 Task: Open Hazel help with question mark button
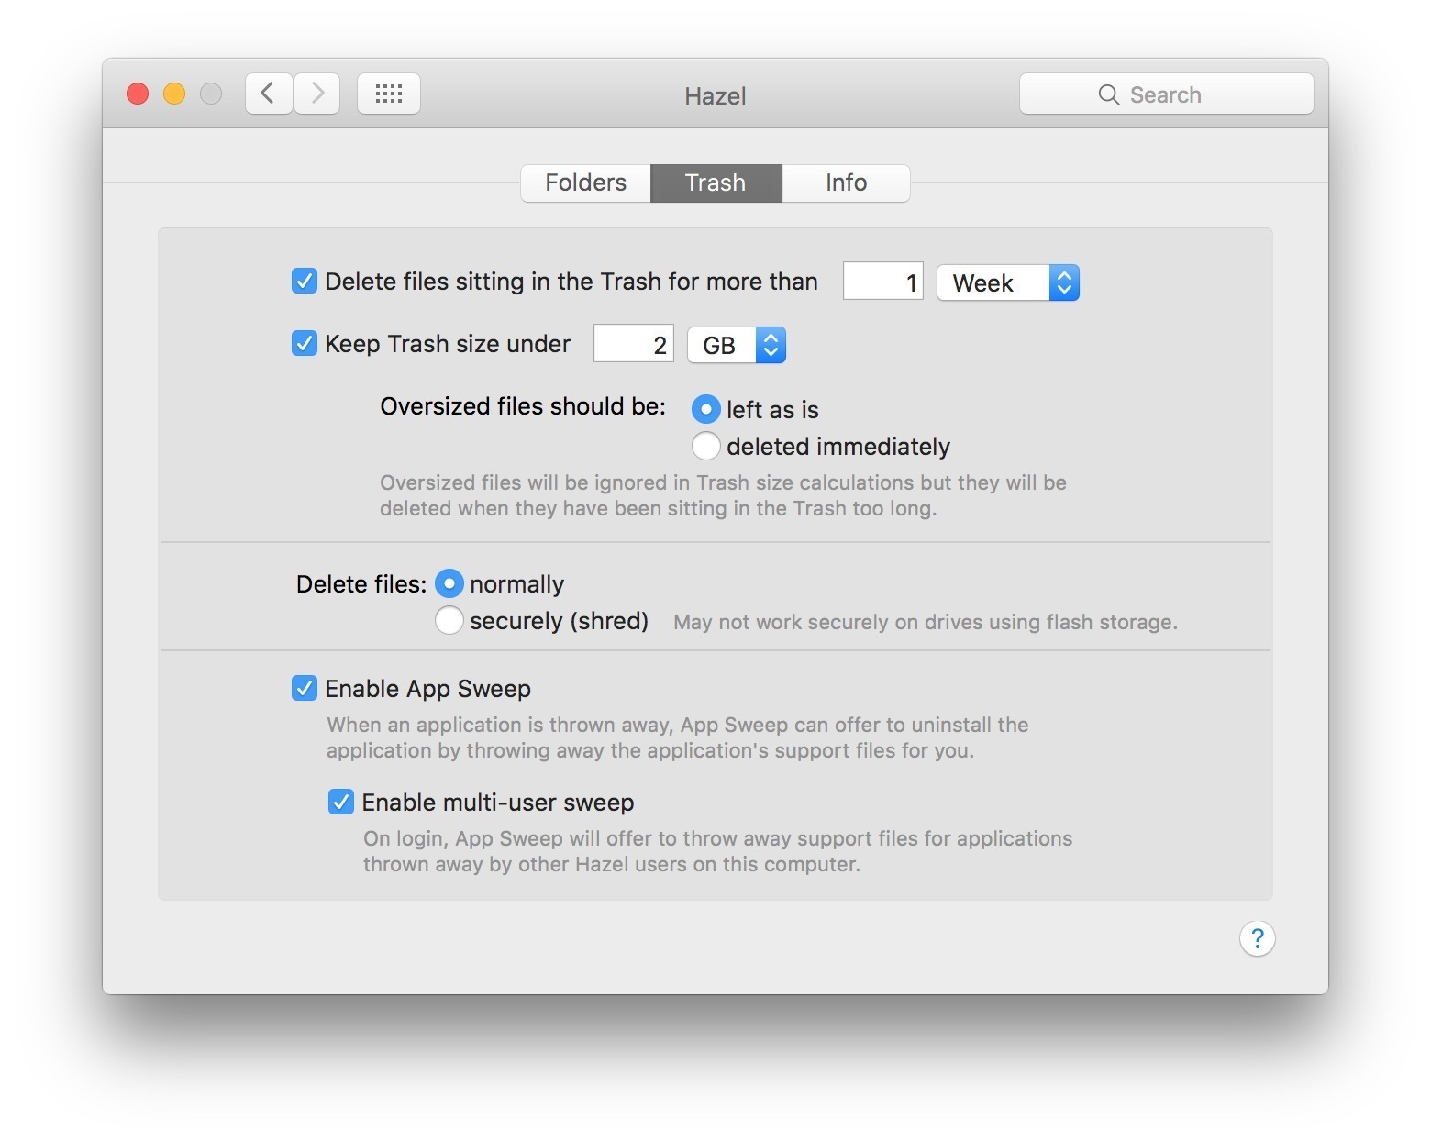point(1258,938)
